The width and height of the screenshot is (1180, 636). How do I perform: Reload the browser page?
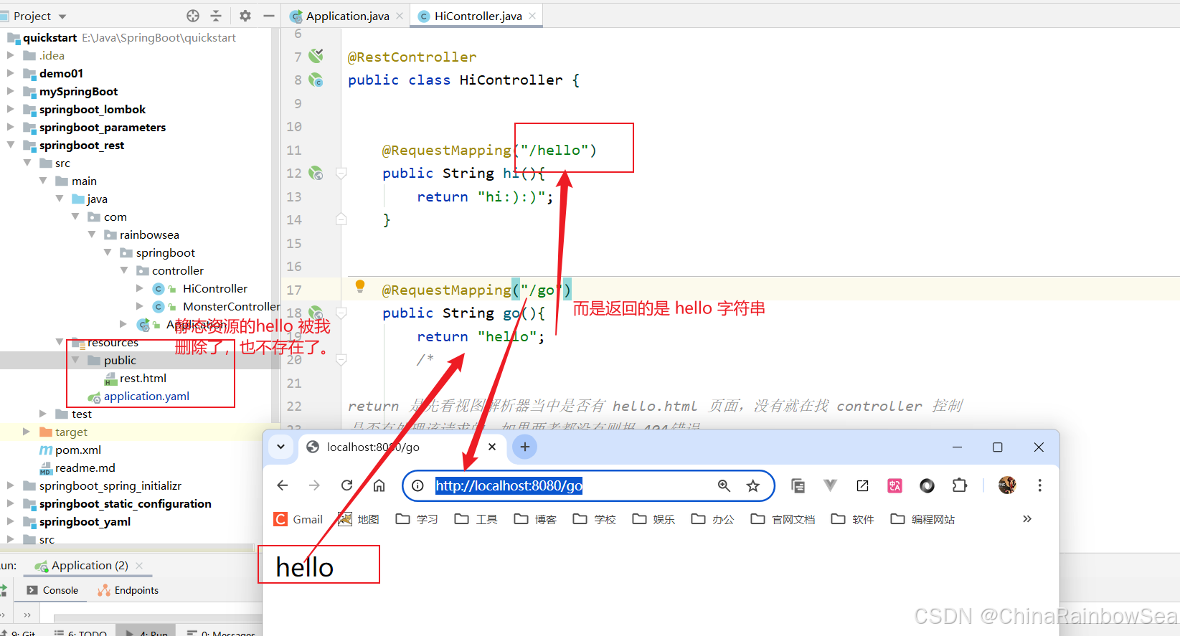click(346, 485)
